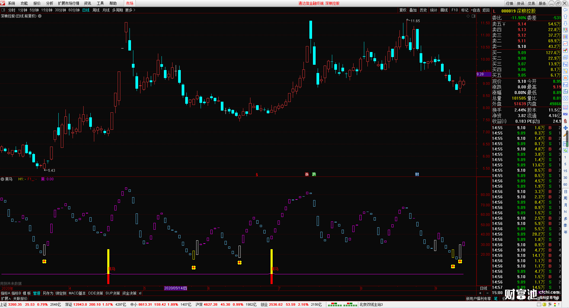Click the down arrow icon in right sidebar
Viewport: 569px width, 308px height.
565,23
